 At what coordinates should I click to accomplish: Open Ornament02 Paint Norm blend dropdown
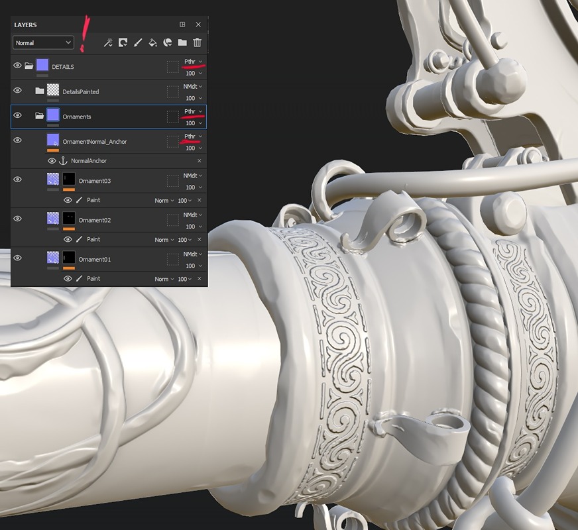click(164, 240)
